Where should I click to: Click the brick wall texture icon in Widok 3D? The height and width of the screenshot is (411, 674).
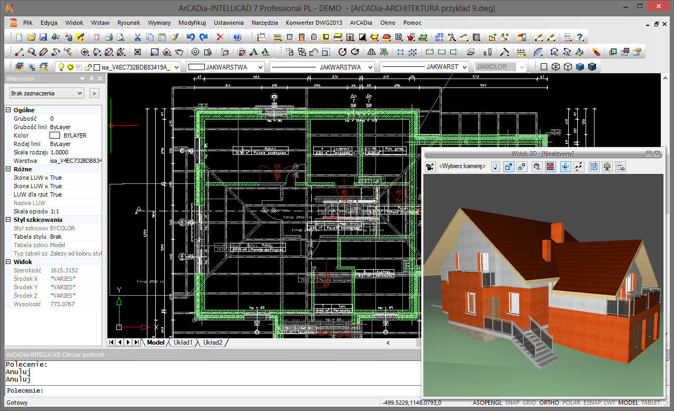551,167
